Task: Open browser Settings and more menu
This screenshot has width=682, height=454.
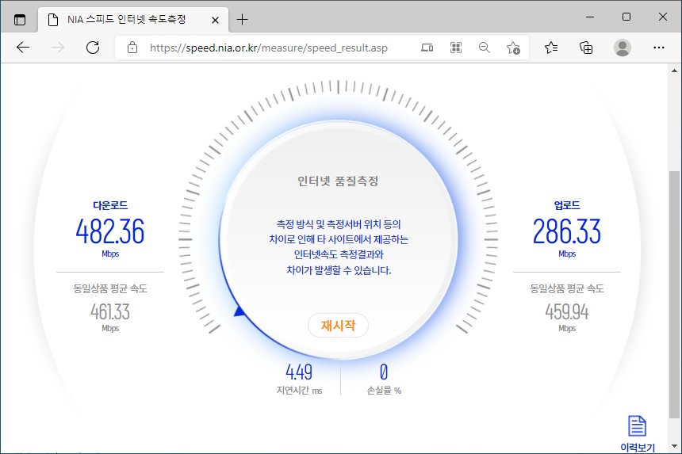Action: (x=659, y=48)
